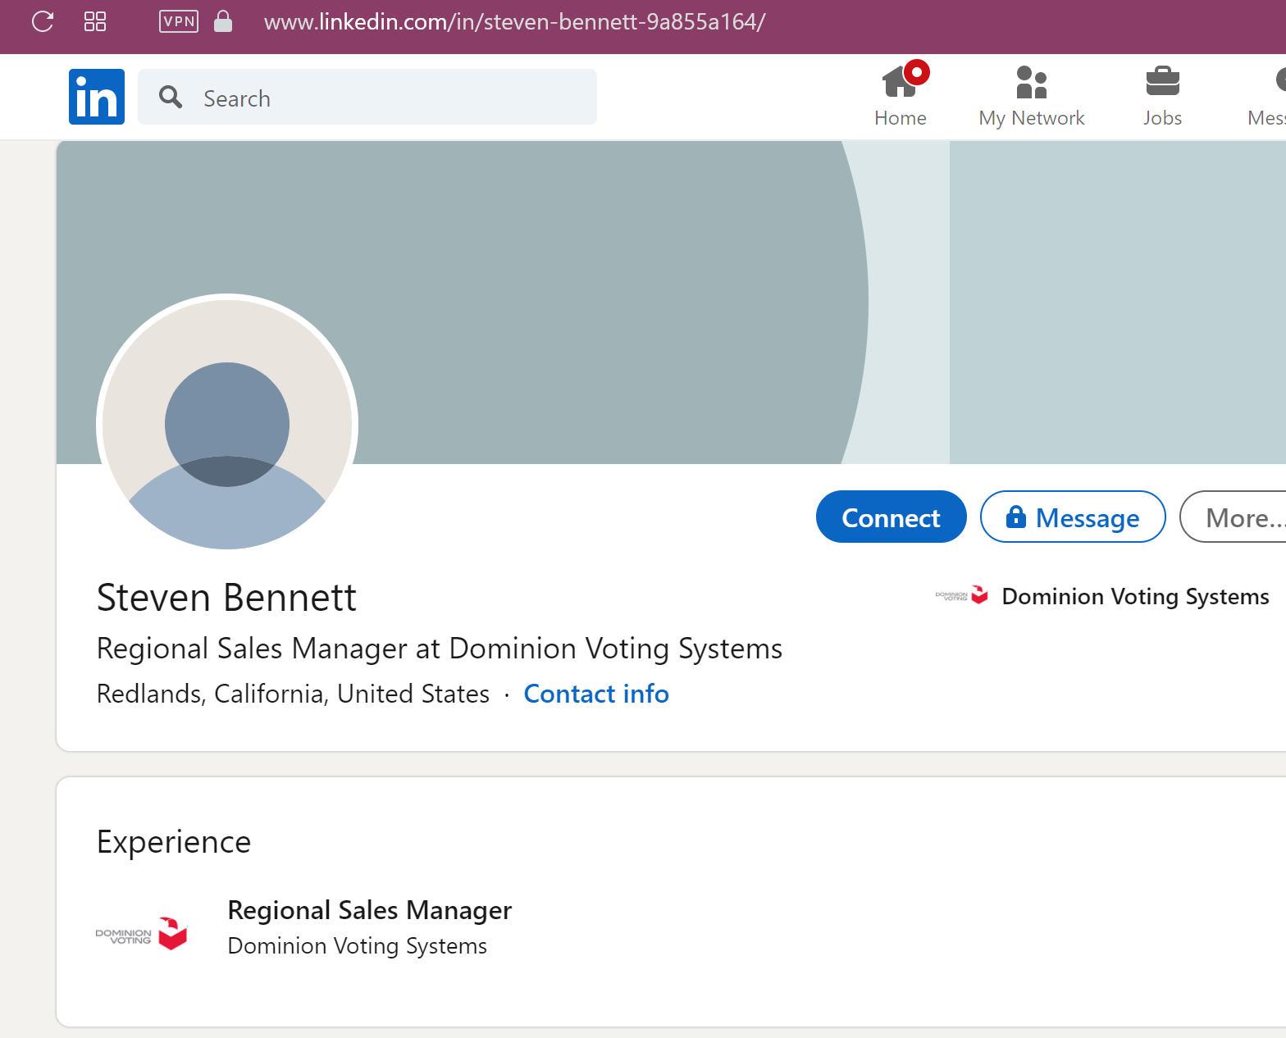
Task: Click the locked Message button
Action: (1072, 517)
